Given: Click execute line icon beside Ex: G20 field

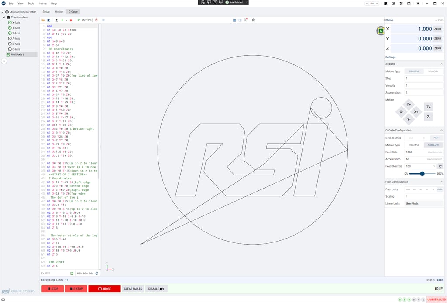Looking at the screenshot, I should [72, 273].
